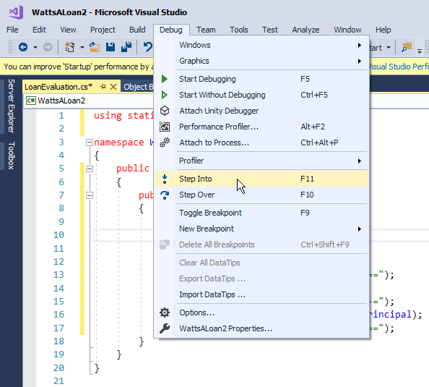Click the New Project toolbar icon
The image size is (429, 387).
[70, 47]
